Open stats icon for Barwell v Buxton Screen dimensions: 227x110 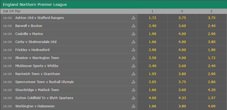(133, 26)
